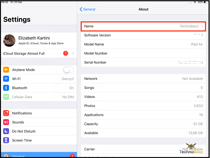Tap the Do Not Disturb moon icon
The width and height of the screenshot is (210, 158).
click(x=6, y=131)
